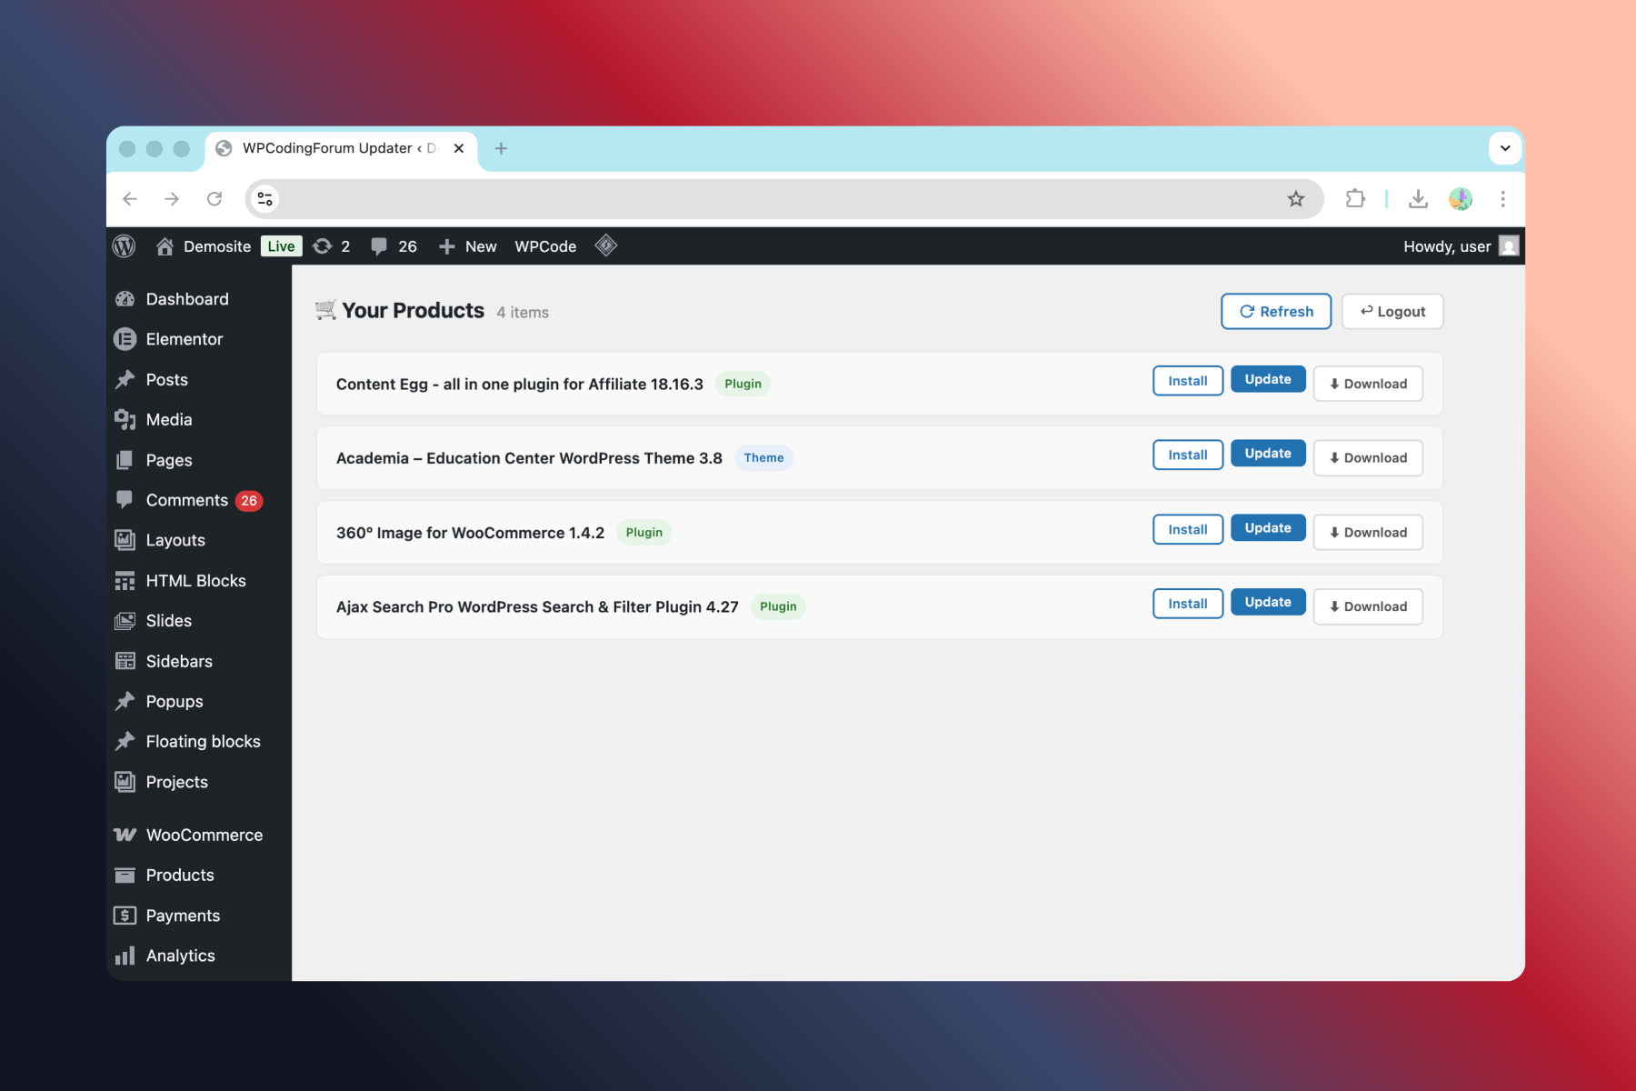Click the diamond icon next to WPCode

pos(606,245)
